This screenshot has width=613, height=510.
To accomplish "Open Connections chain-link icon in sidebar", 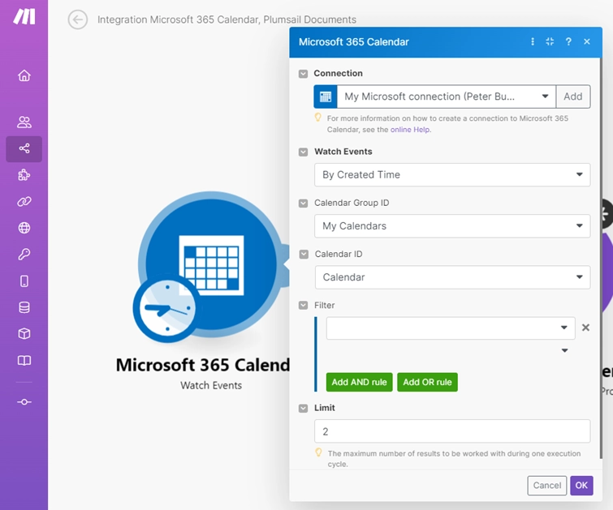I will 24,202.
